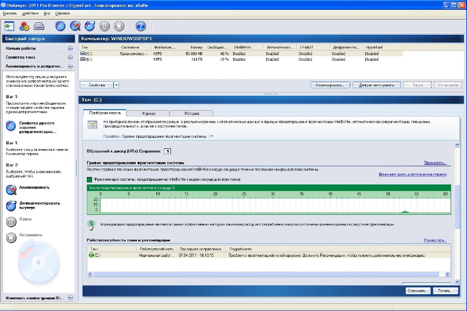Screen dimensions: 467x311
Task: Click the dashboard vertical scrollbar up arrow
Action: 457,145
